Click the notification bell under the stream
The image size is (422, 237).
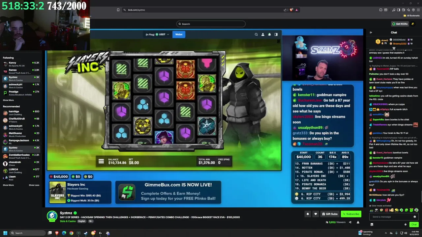(308, 214)
